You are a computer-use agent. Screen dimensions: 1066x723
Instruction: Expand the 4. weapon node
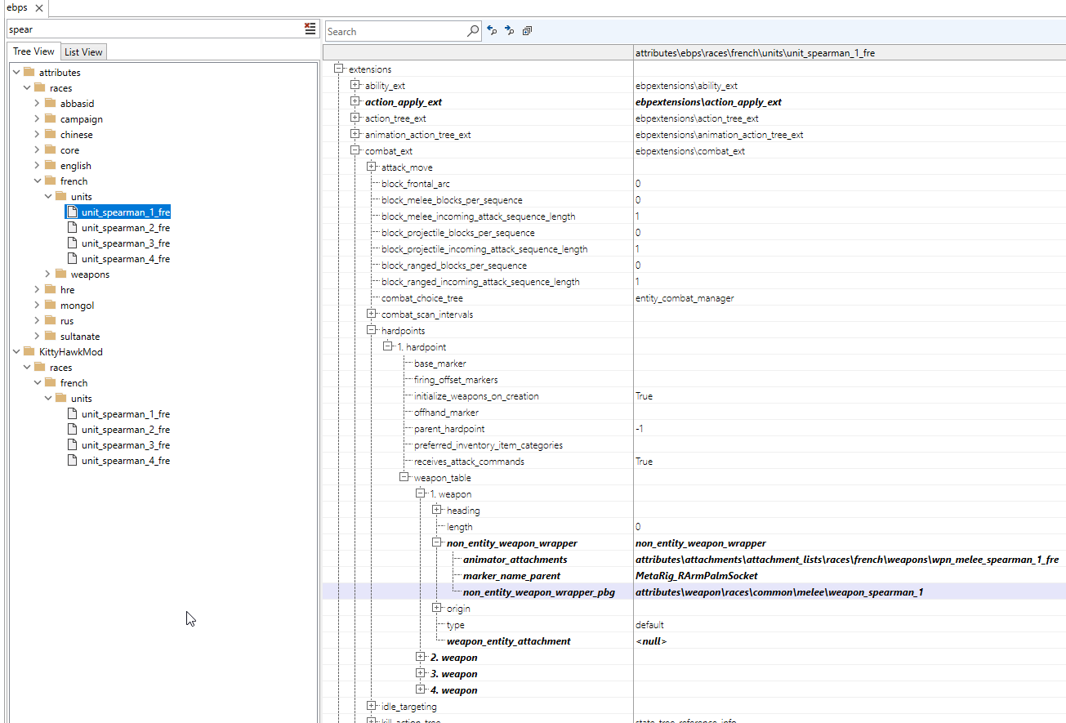tap(421, 690)
